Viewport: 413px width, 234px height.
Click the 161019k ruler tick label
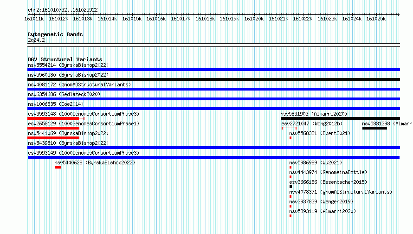[x=229, y=19]
